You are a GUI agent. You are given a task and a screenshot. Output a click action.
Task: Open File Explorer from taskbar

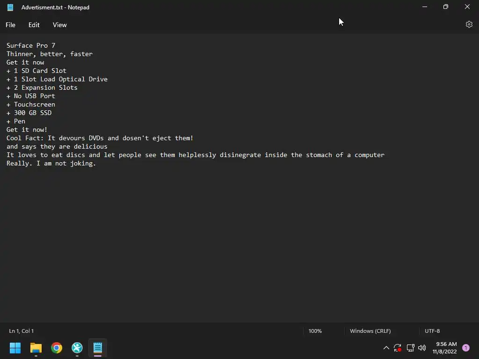36,348
